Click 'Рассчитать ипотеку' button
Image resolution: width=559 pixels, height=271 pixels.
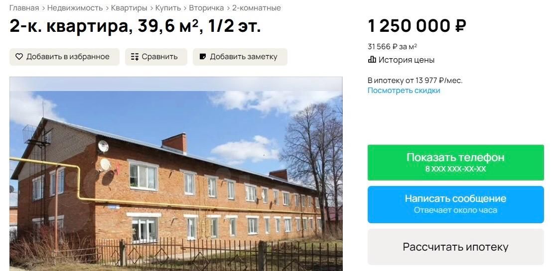point(455,247)
